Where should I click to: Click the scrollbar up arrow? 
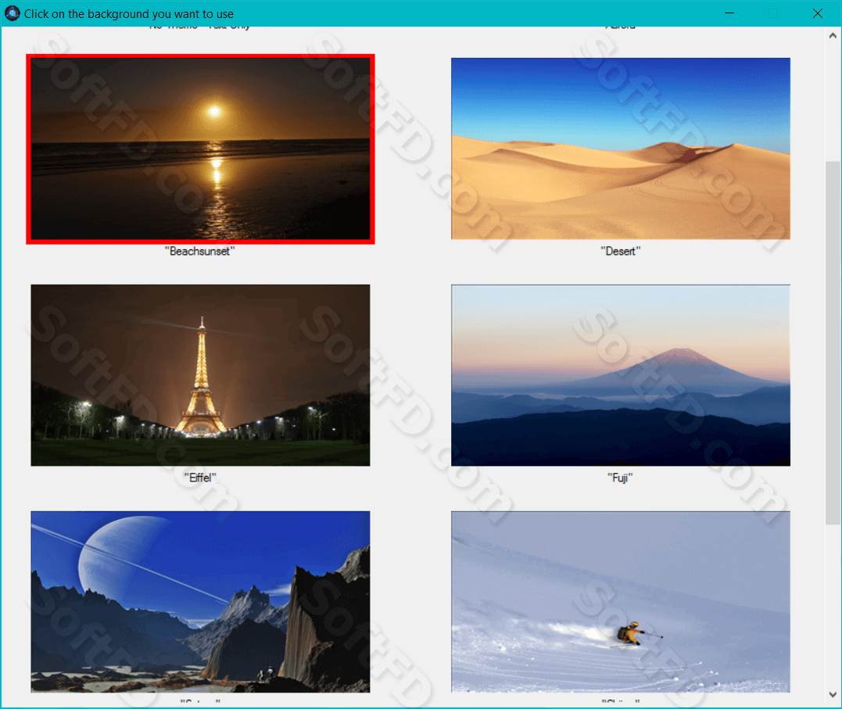point(833,35)
